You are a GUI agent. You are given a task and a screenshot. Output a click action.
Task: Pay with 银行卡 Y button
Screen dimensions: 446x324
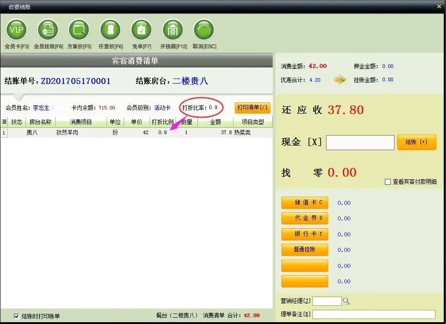(305, 234)
